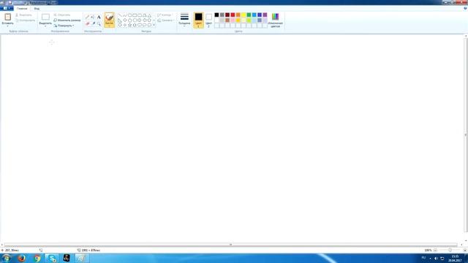Select the Text tool marked A
The height and width of the screenshot is (263, 468).
tap(99, 17)
